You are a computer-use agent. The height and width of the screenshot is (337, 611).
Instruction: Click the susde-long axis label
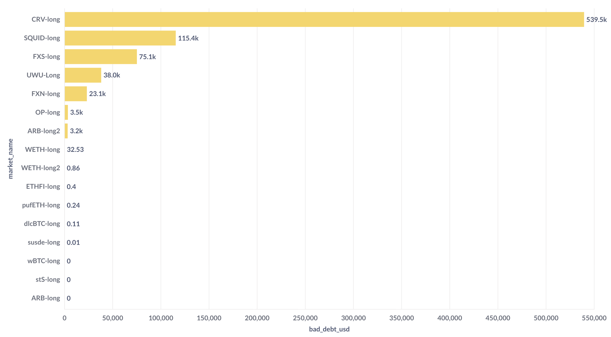coord(44,242)
